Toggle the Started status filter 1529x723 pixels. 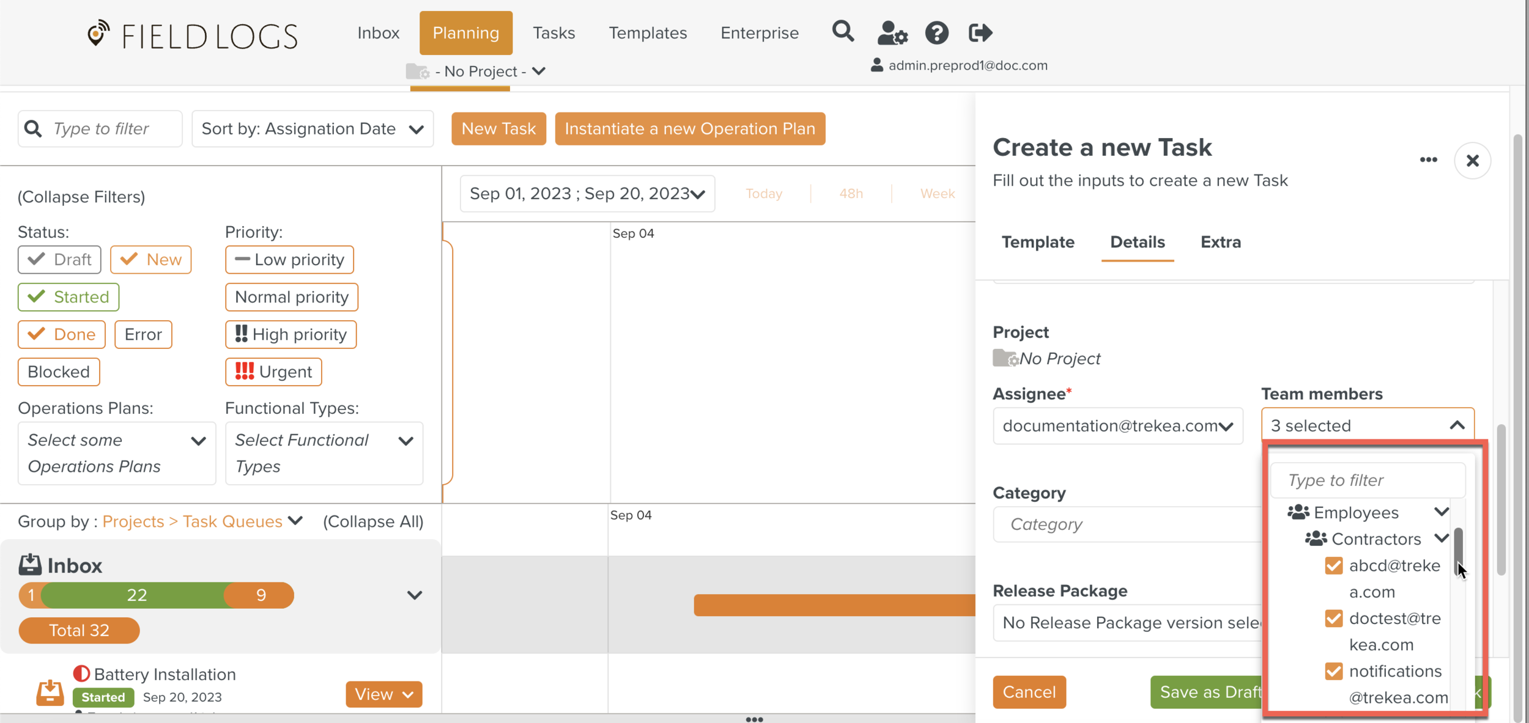click(x=68, y=297)
